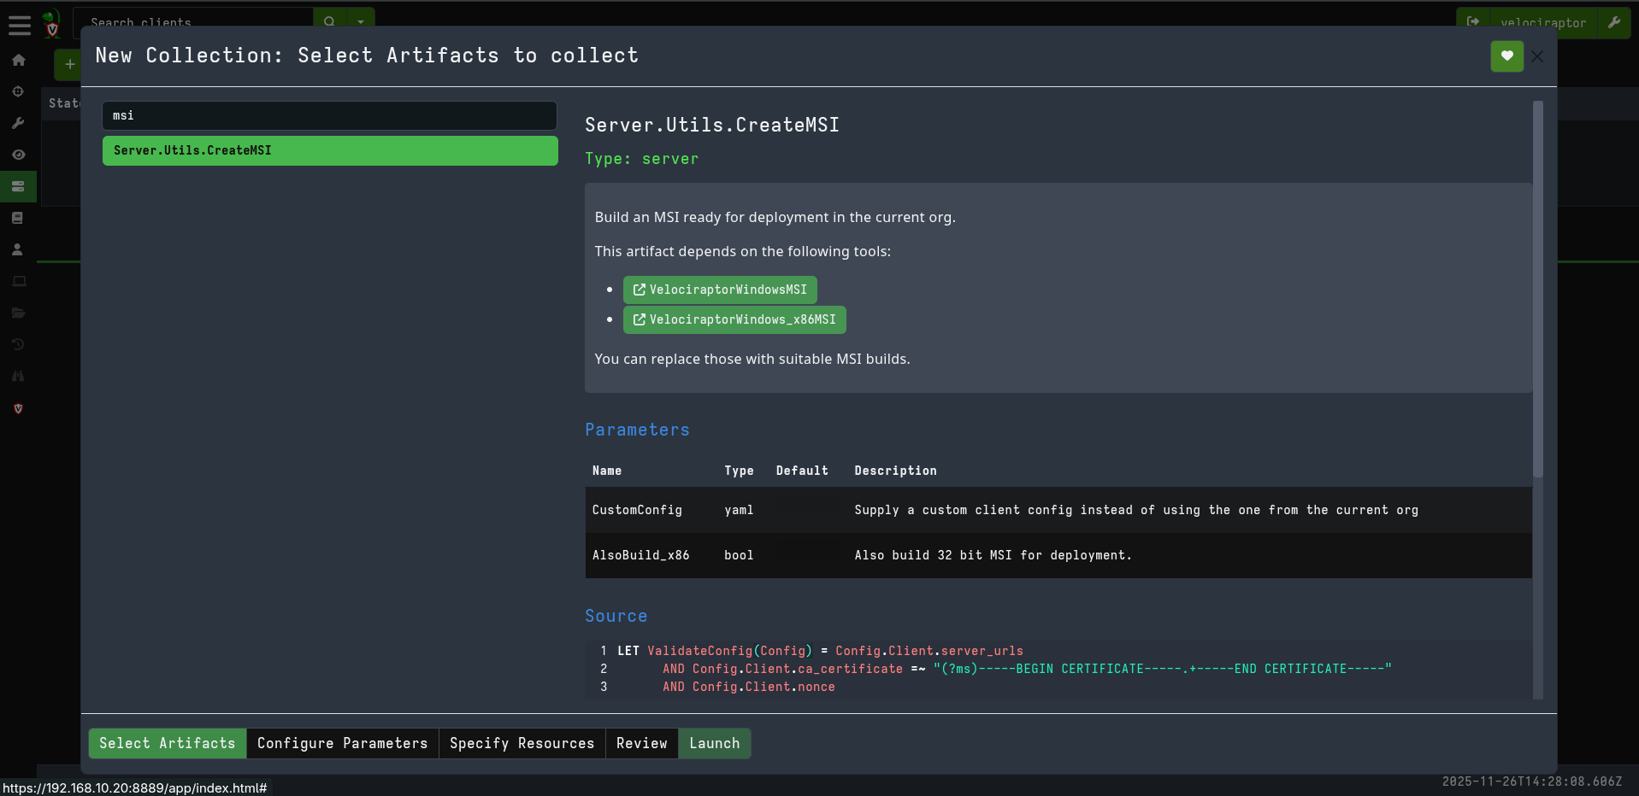The image size is (1639, 796).
Task: Open the VelociraptorWindowsMSI tool link
Action: [x=720, y=290]
